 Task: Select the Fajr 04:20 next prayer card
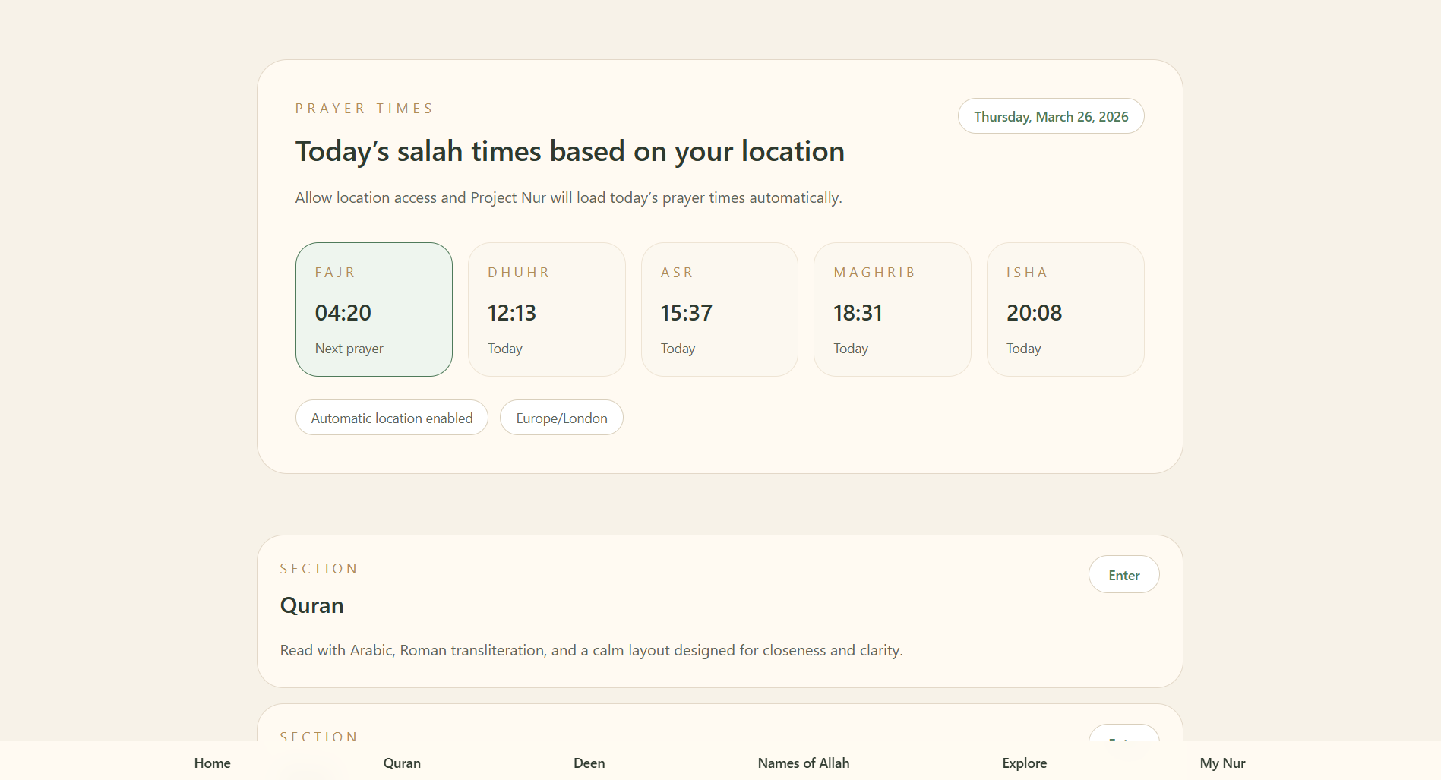(374, 309)
